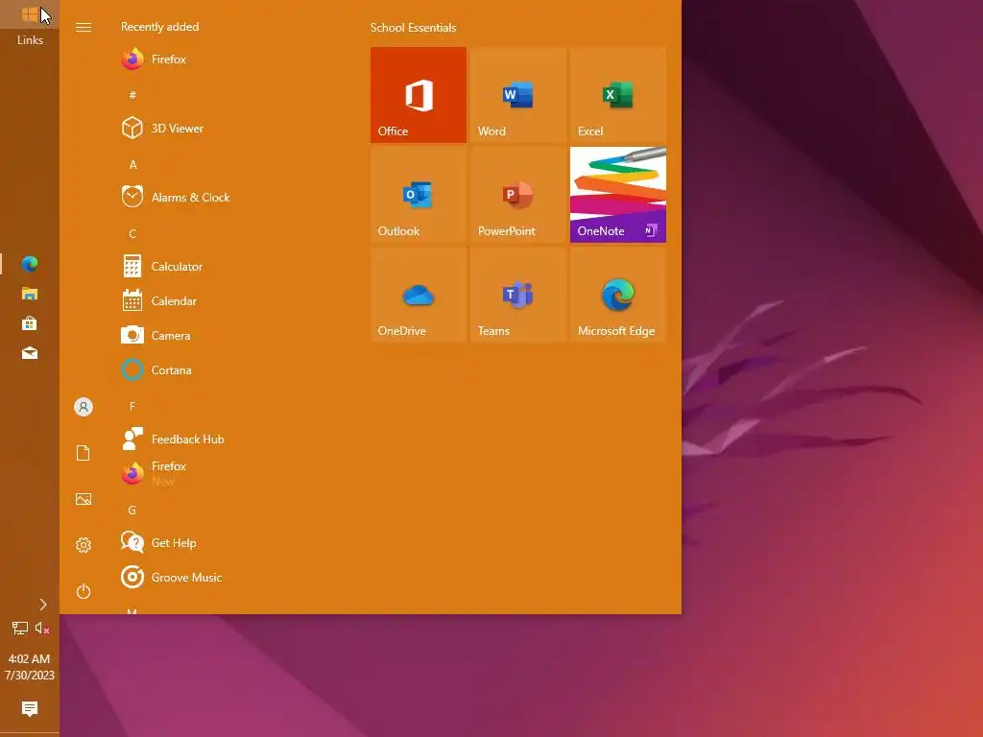The width and height of the screenshot is (983, 737).
Task: Open the Documents shortcut icon
Action: coord(84,453)
